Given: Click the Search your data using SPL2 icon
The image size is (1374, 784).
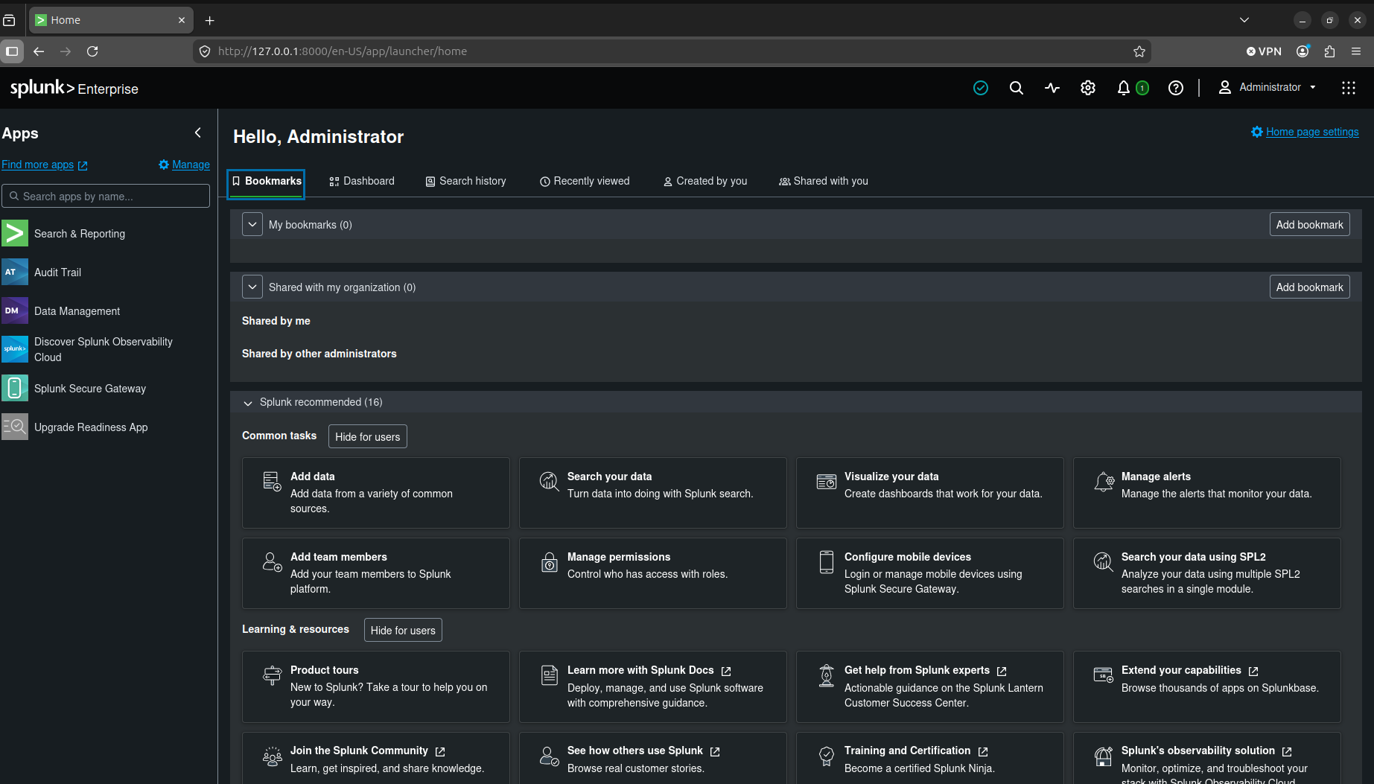Looking at the screenshot, I should pos(1103,562).
